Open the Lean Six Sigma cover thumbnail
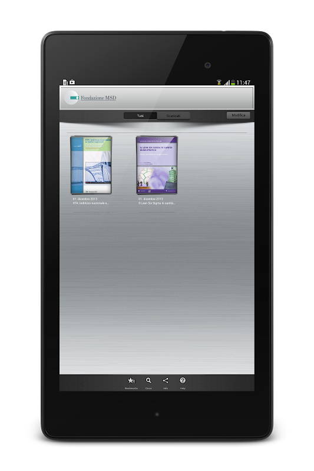 (157, 165)
